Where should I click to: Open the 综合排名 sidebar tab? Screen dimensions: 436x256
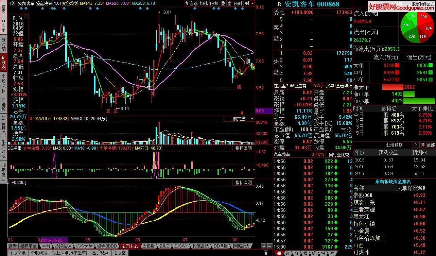pos(3,125)
